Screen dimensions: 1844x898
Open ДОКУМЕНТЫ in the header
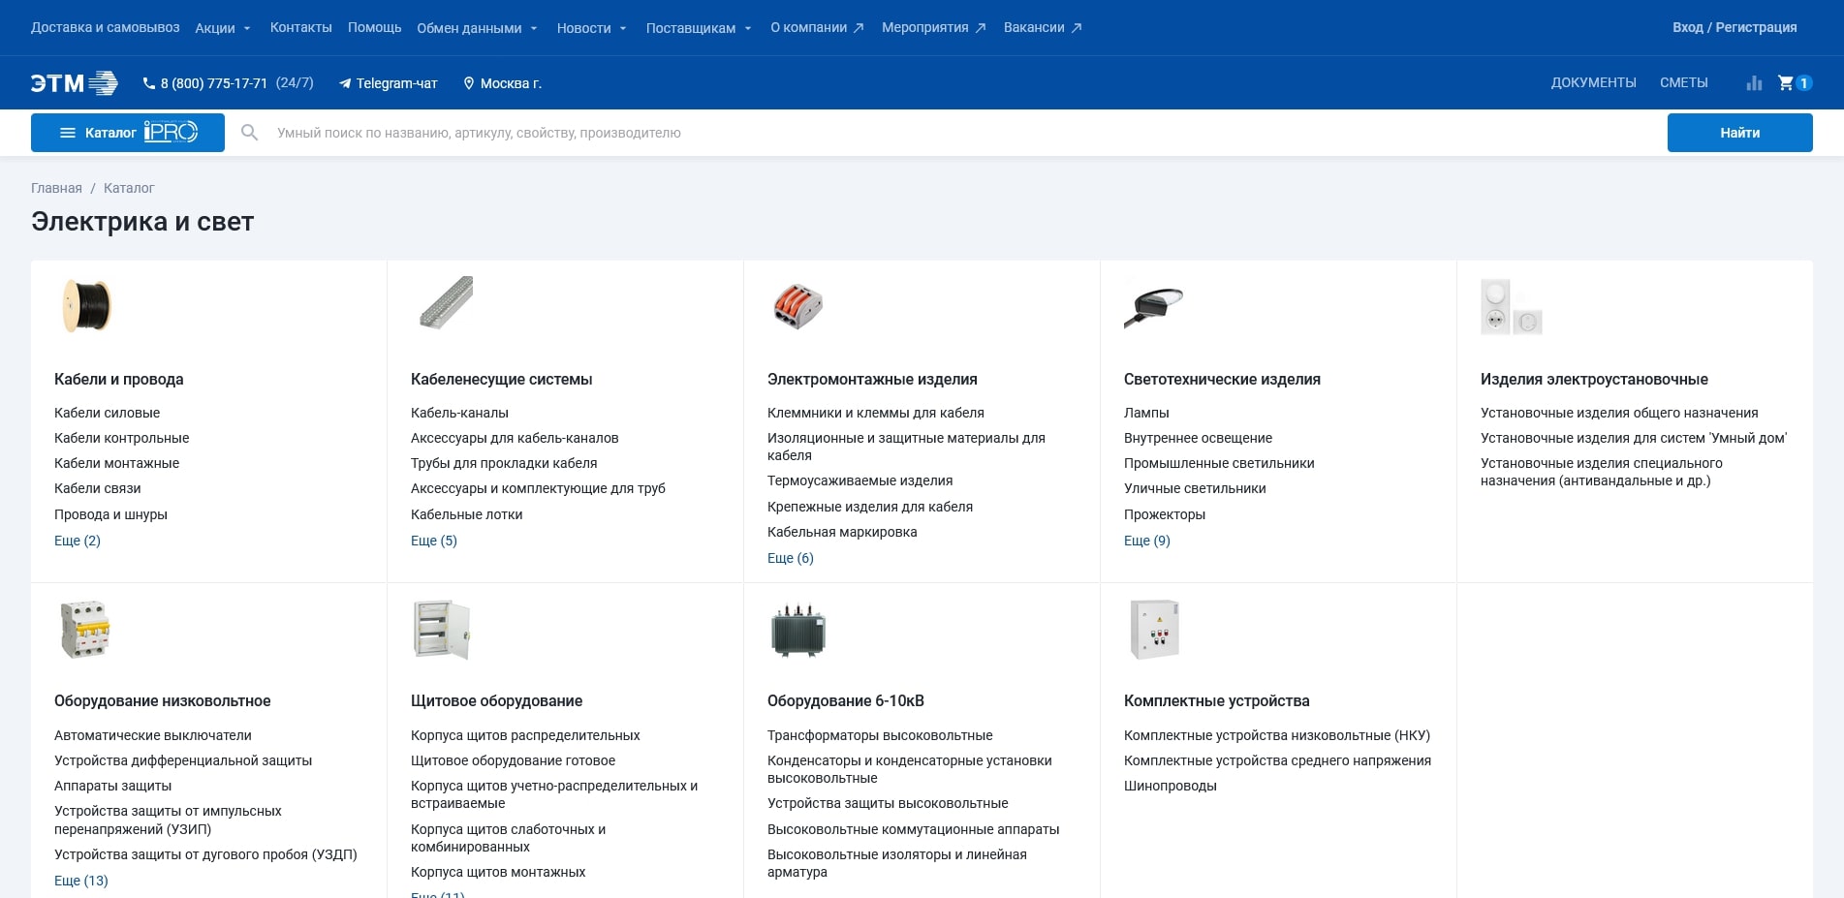pyautogui.click(x=1593, y=83)
